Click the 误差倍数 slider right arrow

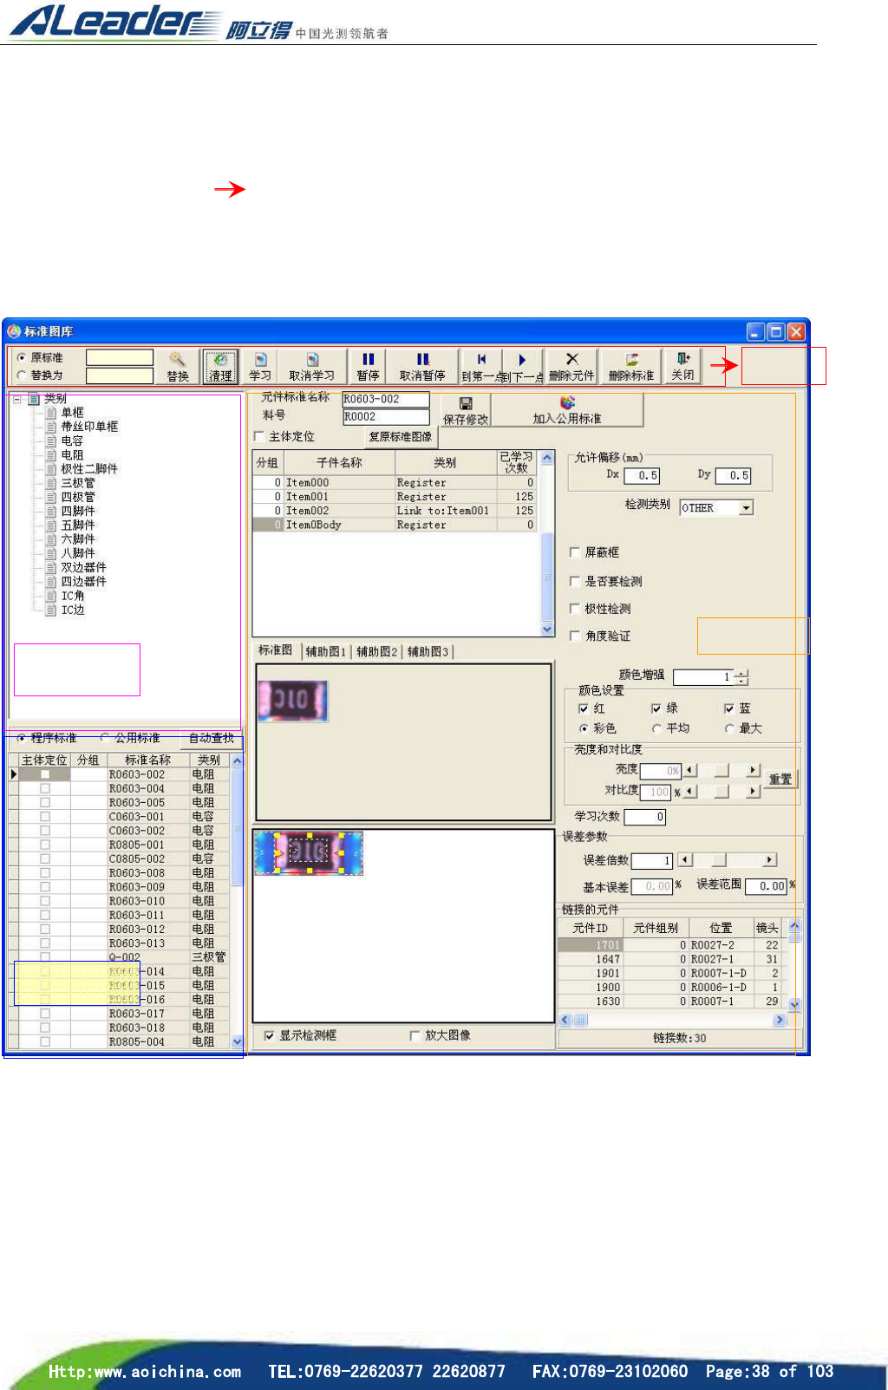[769, 860]
